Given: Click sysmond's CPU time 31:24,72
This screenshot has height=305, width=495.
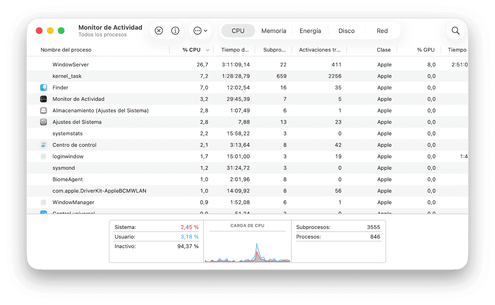Looking at the screenshot, I should pyautogui.click(x=238, y=168).
